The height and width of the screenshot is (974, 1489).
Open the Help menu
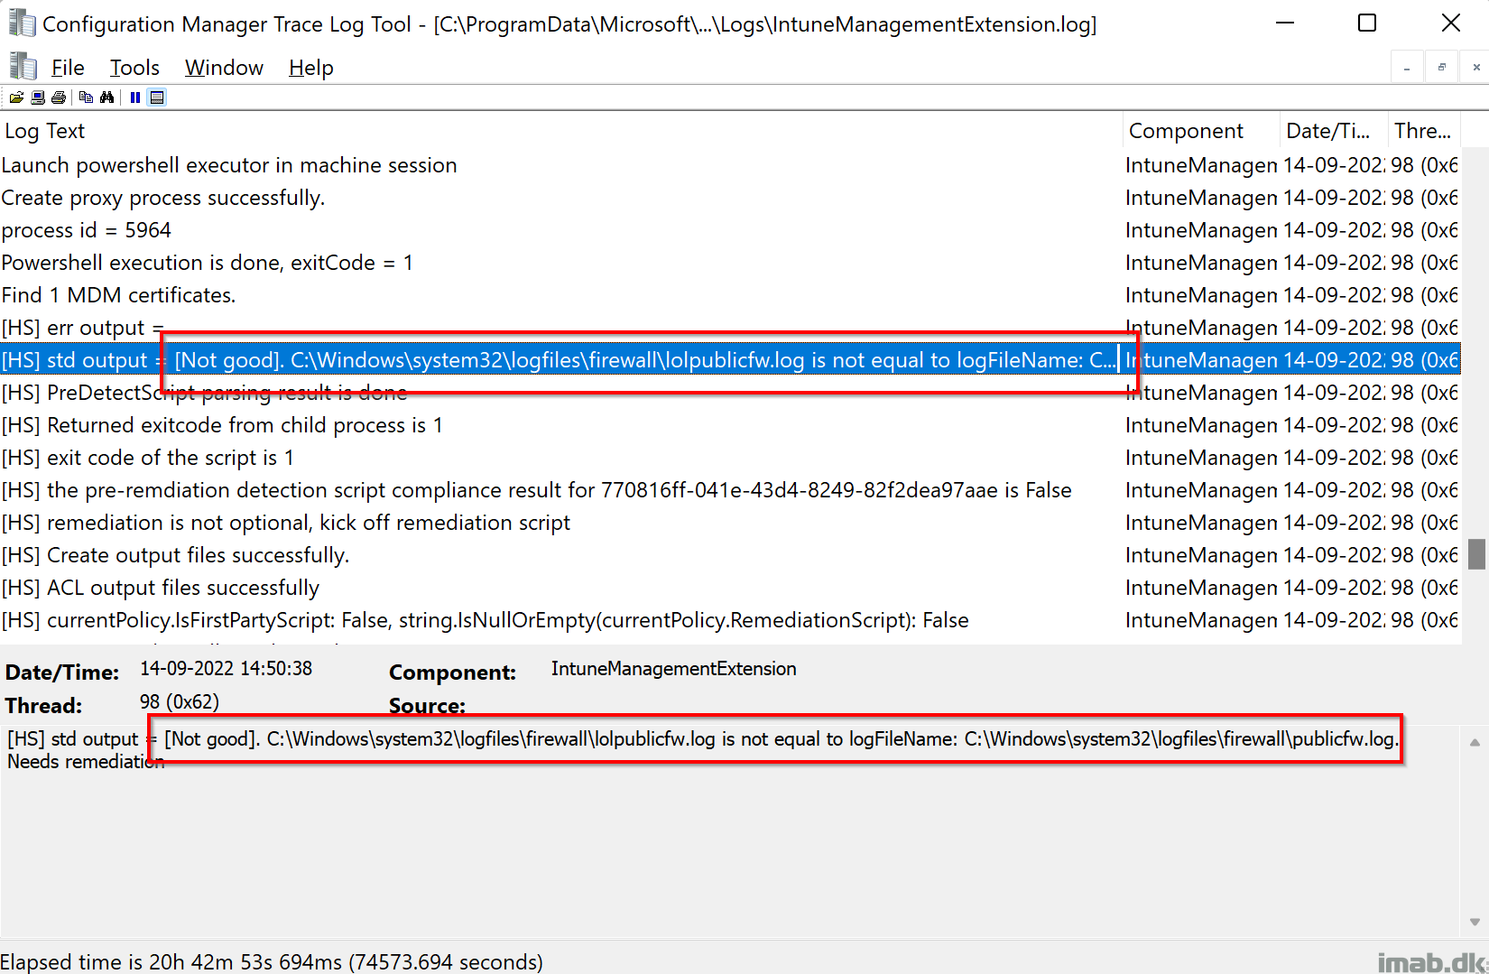pos(311,68)
